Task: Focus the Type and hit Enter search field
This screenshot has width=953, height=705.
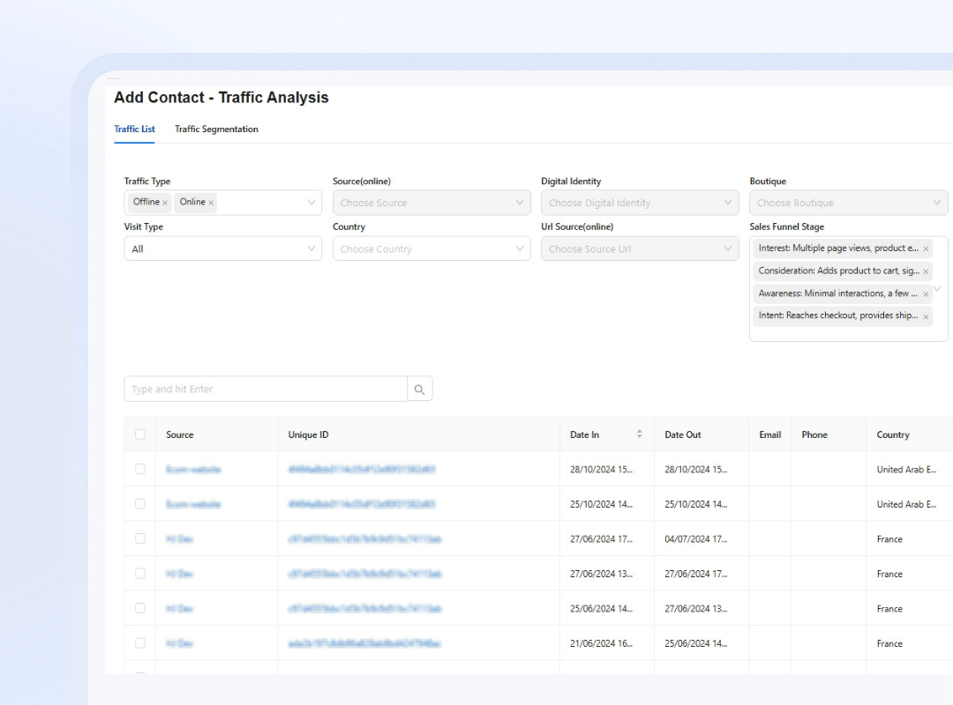Action: (266, 390)
